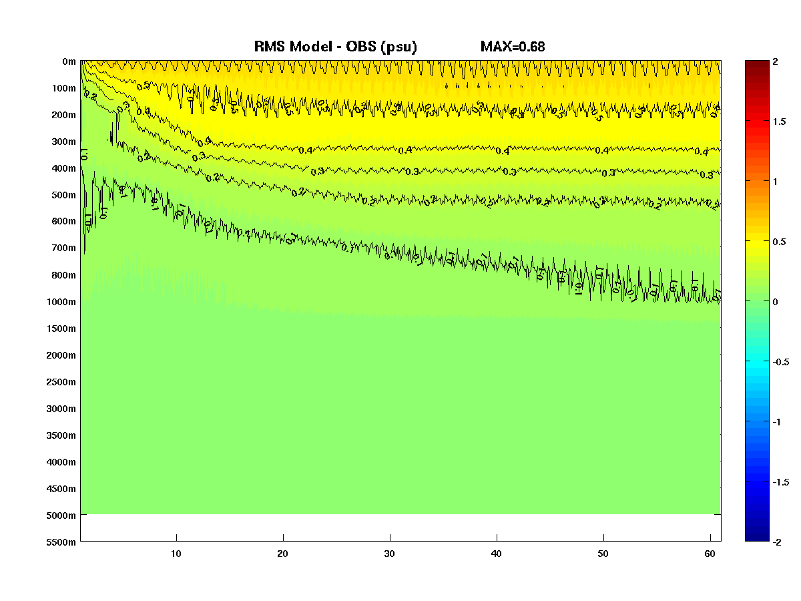Select the x-axis tick label '20'

pos(283,554)
